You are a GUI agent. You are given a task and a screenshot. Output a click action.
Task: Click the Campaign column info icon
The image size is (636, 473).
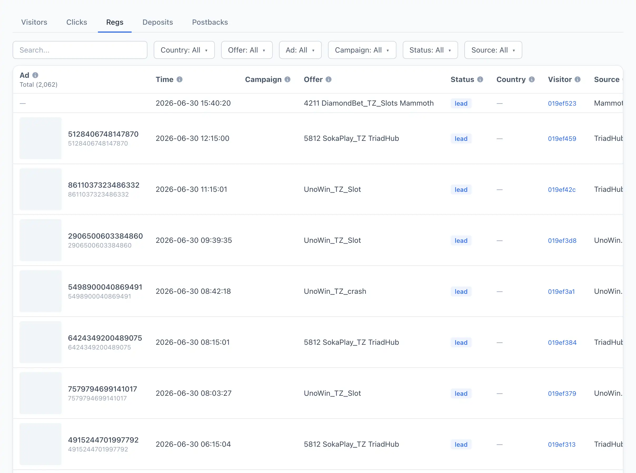click(x=287, y=79)
